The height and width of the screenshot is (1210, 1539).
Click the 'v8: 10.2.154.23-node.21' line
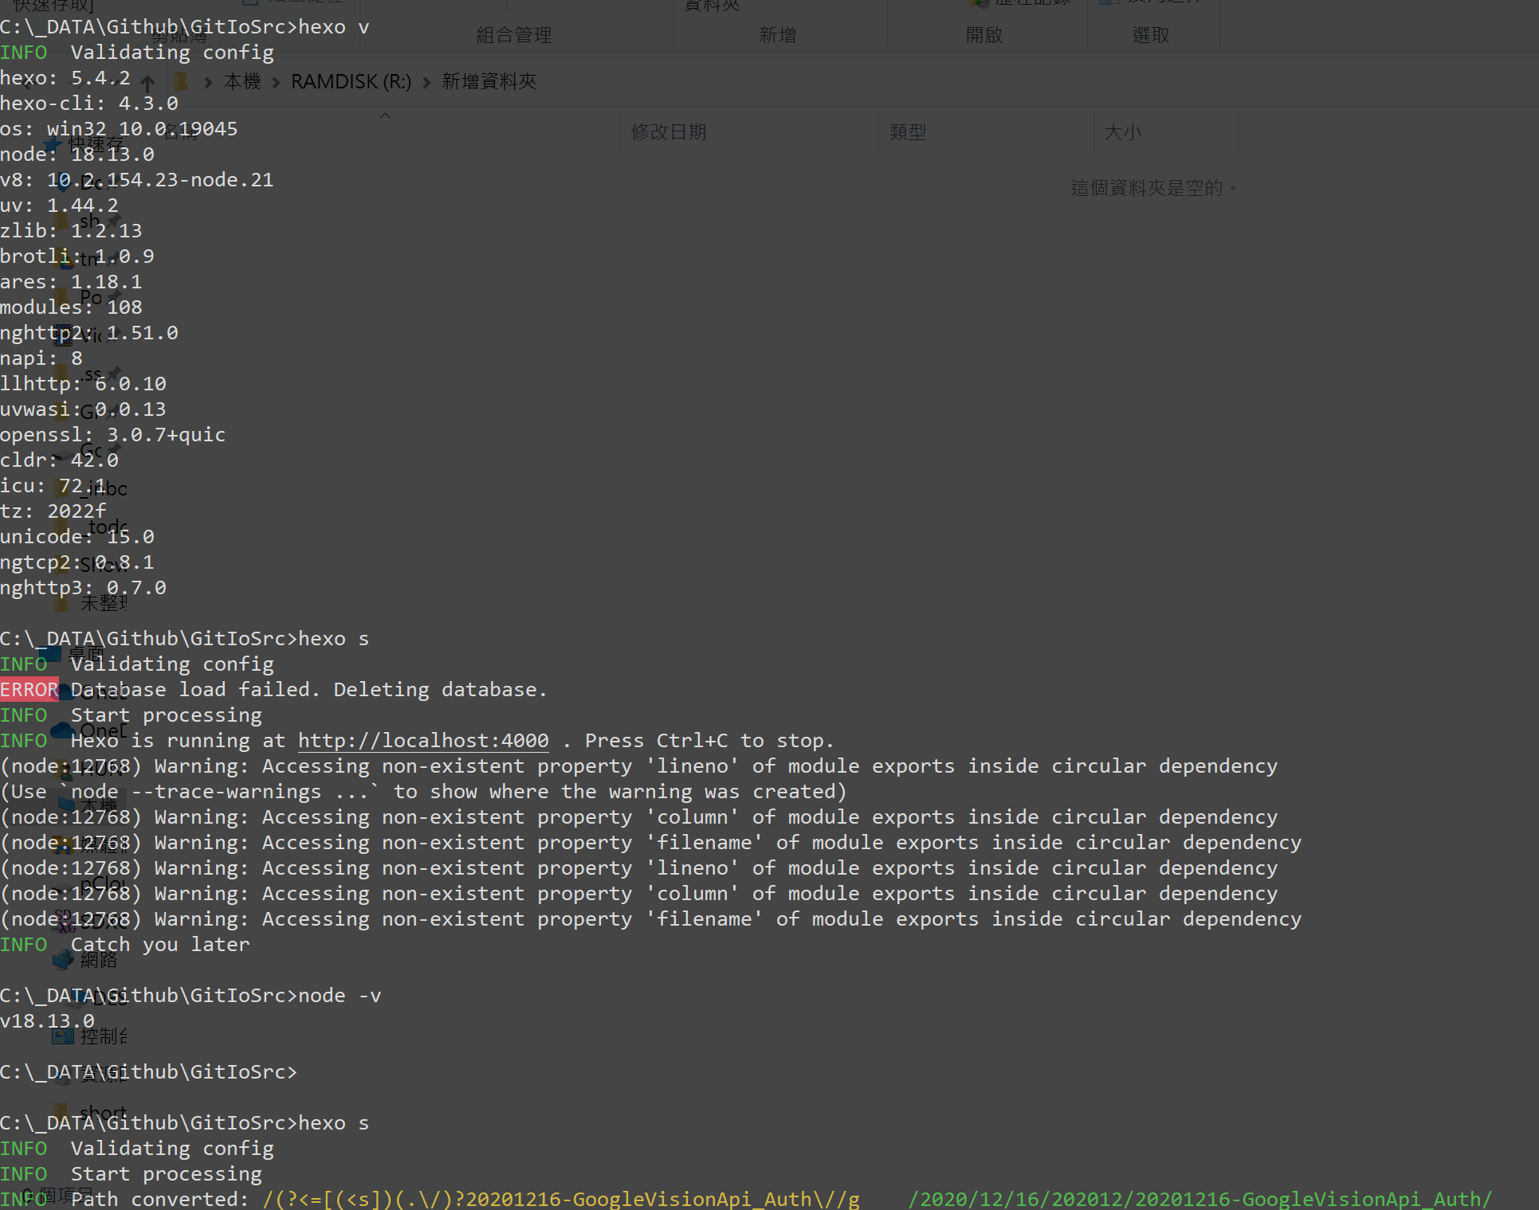point(137,180)
